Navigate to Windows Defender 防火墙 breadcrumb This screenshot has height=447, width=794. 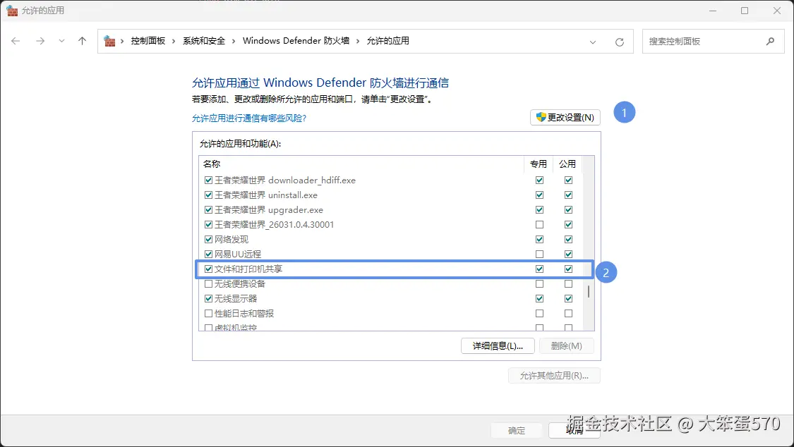tap(296, 41)
